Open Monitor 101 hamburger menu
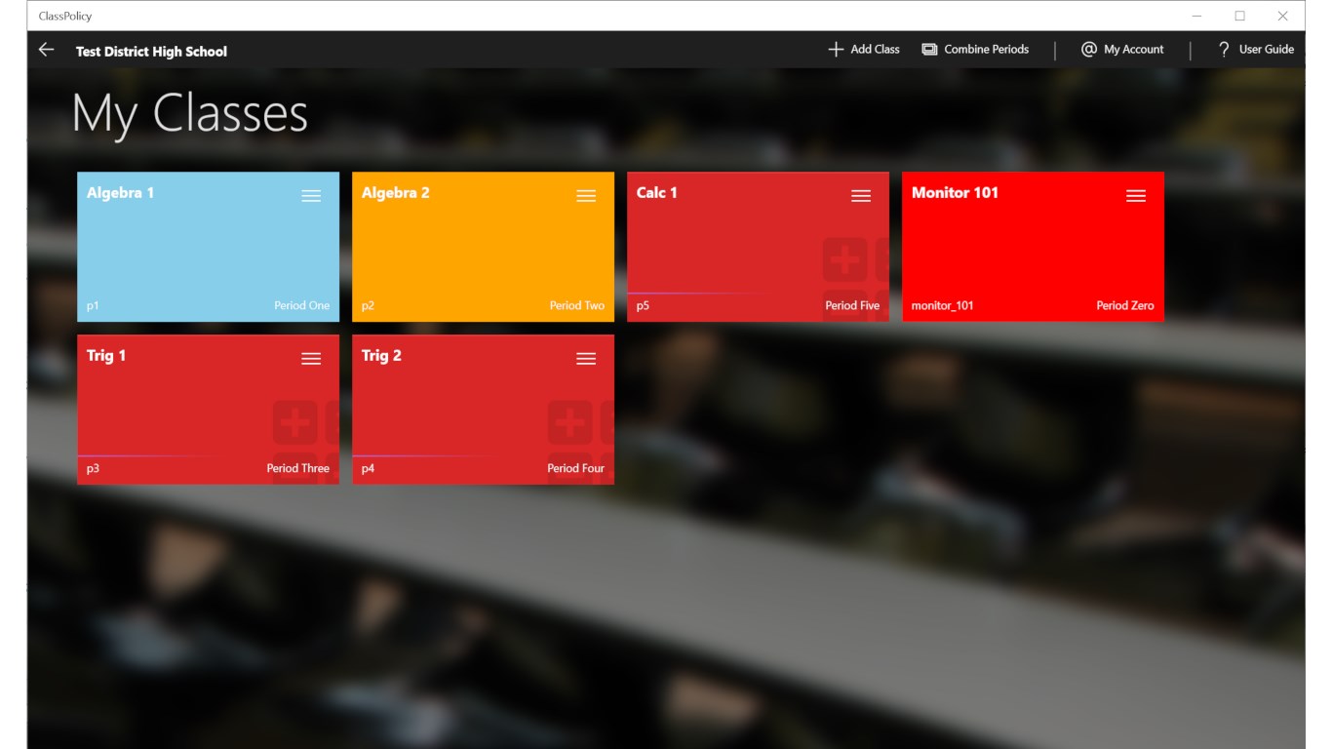Image resolution: width=1332 pixels, height=749 pixels. pyautogui.click(x=1136, y=196)
